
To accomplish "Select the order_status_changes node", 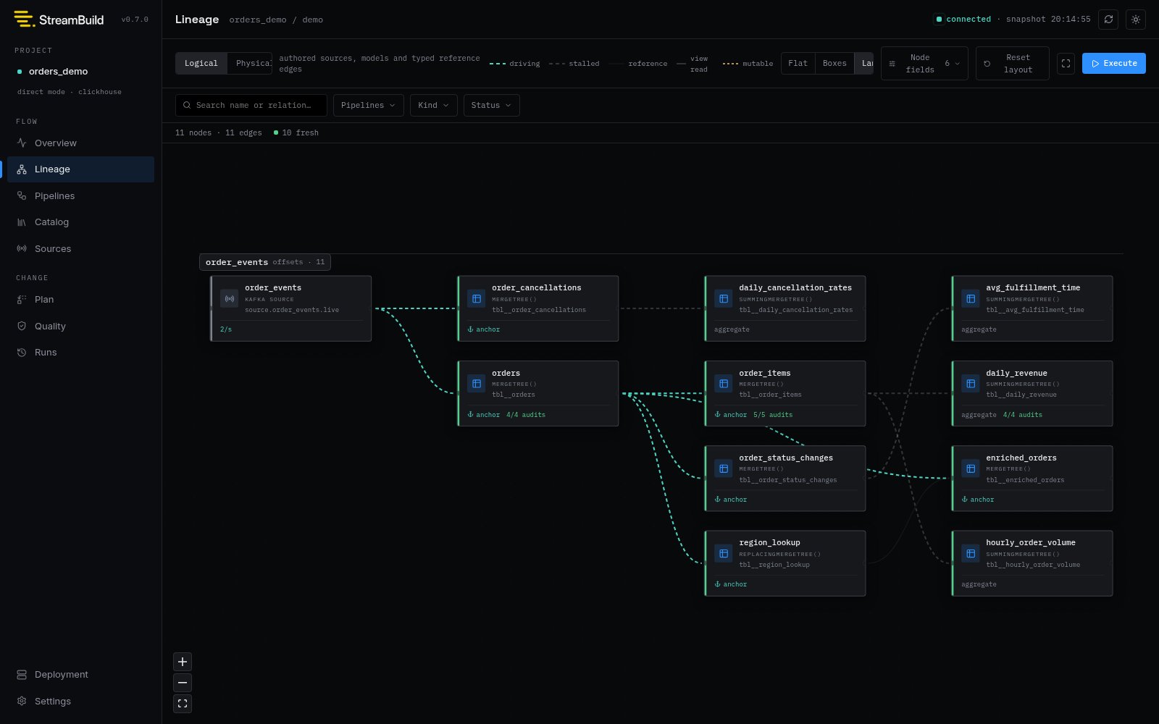I will (785, 479).
